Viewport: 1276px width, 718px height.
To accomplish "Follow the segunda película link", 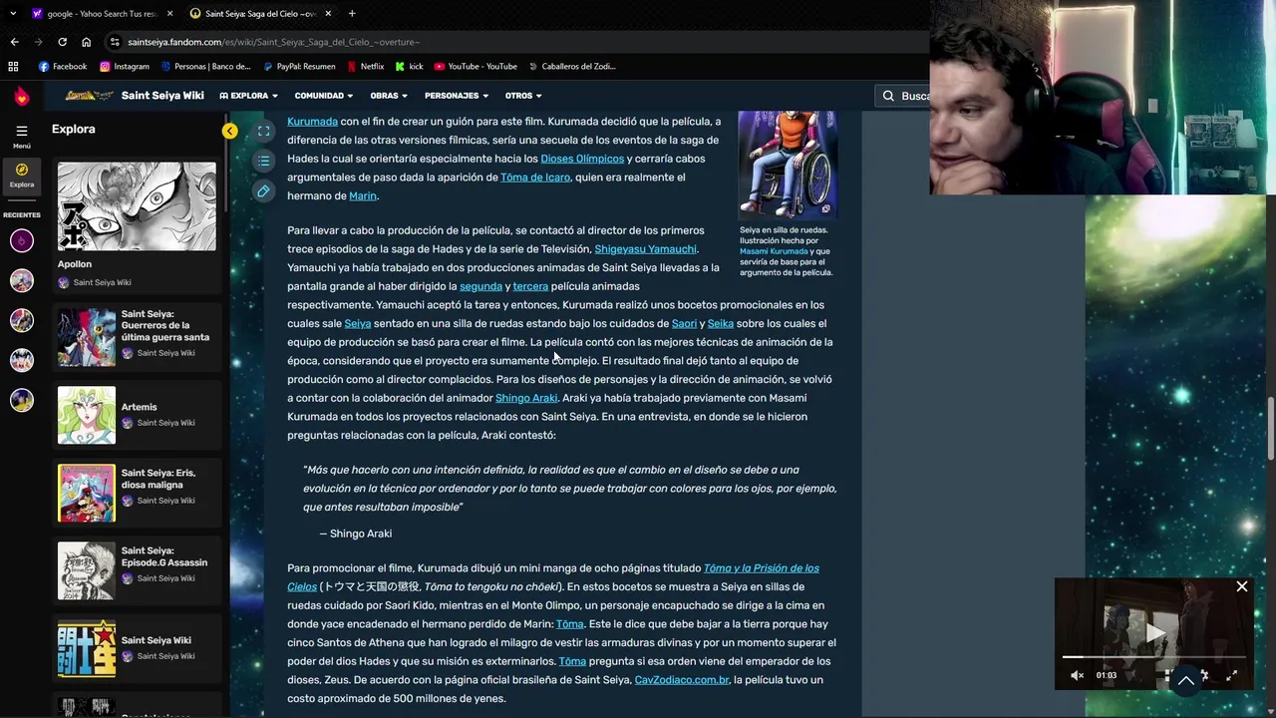I will point(480,286).
